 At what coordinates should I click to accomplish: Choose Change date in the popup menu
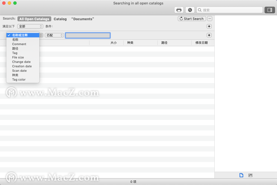click(23, 62)
